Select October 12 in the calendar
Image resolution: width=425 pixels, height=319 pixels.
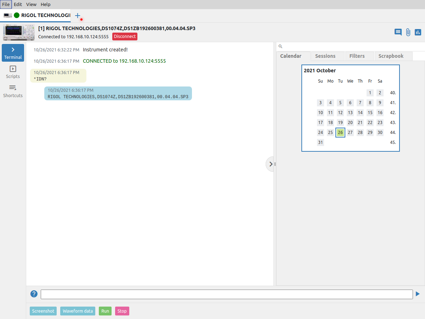coord(340,113)
